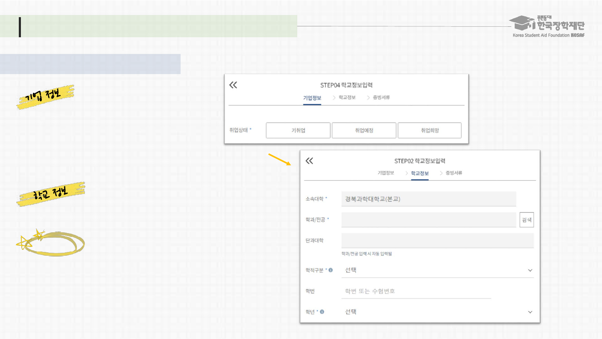Click the 소속대학 field showing 경북과학대학교(본교)

tap(429, 199)
